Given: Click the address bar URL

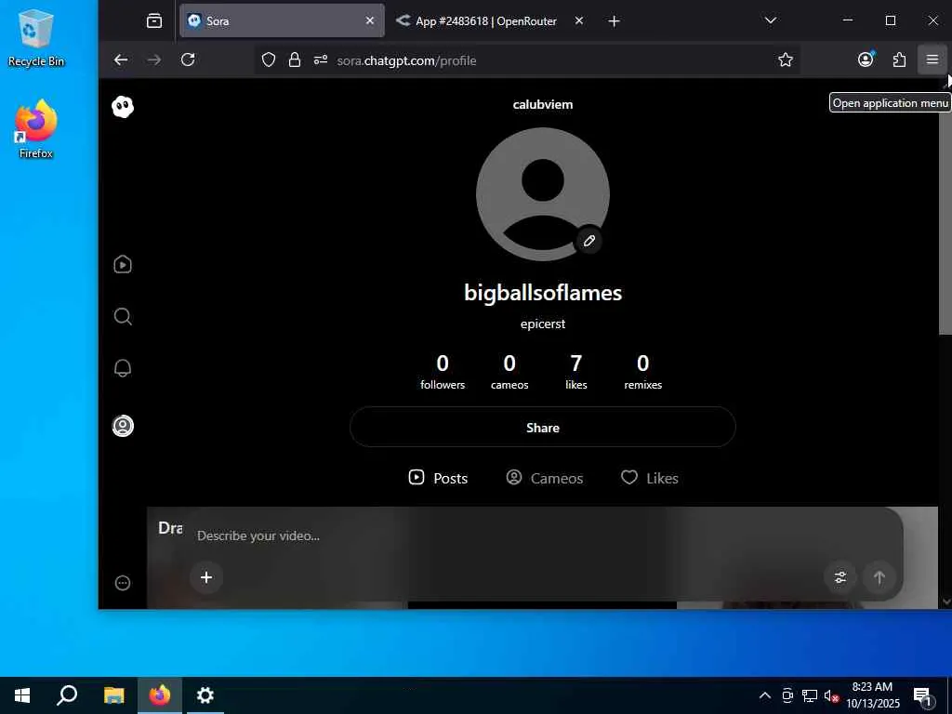Looking at the screenshot, I should click(x=407, y=60).
